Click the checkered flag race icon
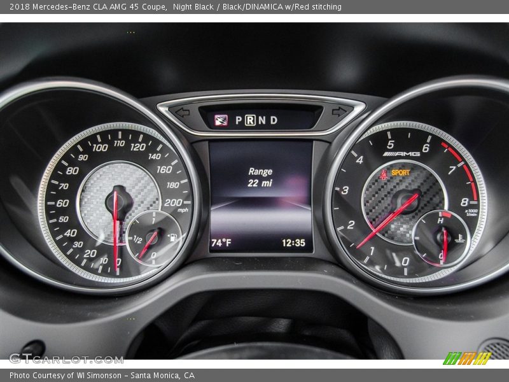The height and width of the screenshot is (382, 509). click(x=221, y=120)
